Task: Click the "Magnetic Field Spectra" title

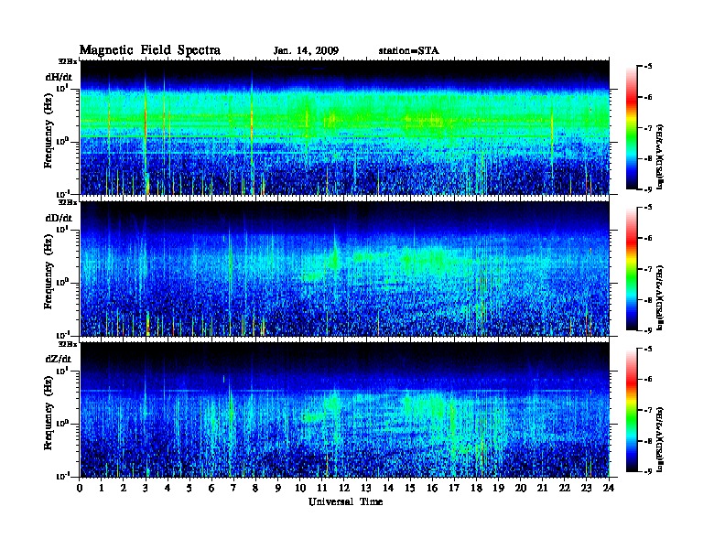Action: click(x=150, y=50)
